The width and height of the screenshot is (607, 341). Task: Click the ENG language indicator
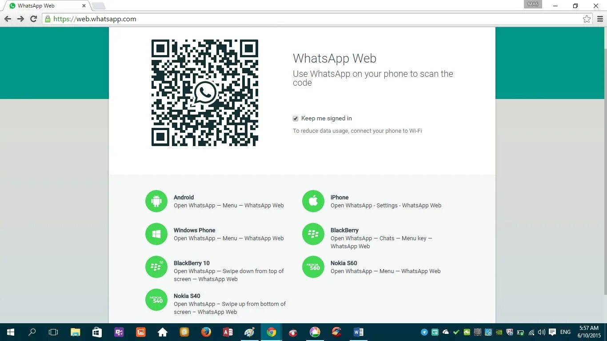coord(565,332)
